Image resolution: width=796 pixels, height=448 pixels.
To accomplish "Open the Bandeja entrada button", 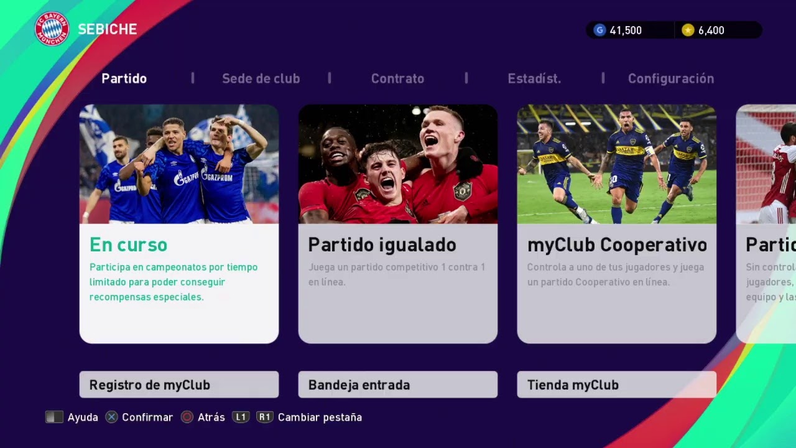I will tap(398, 385).
